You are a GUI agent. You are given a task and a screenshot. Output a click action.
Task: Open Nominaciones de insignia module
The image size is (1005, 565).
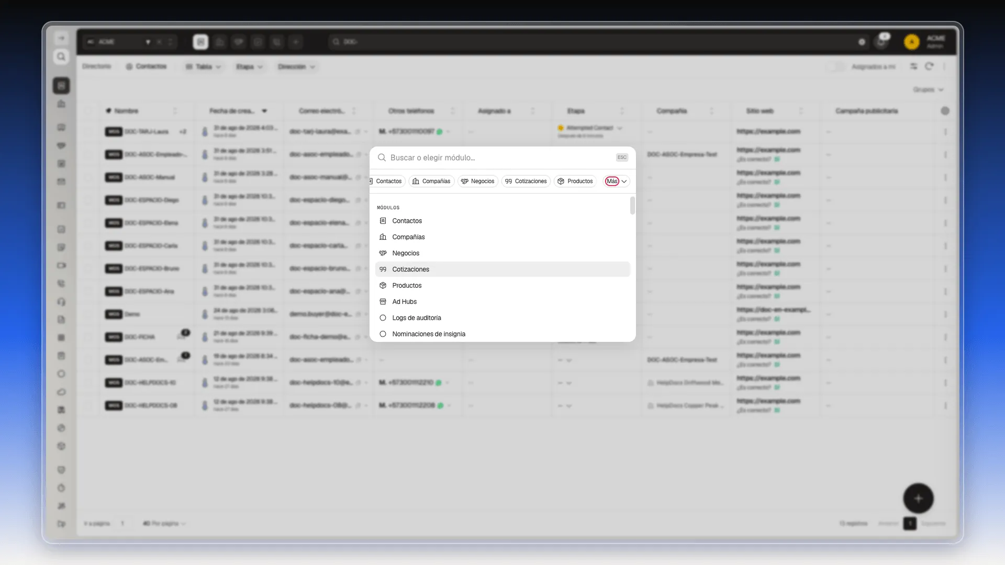(x=502, y=334)
